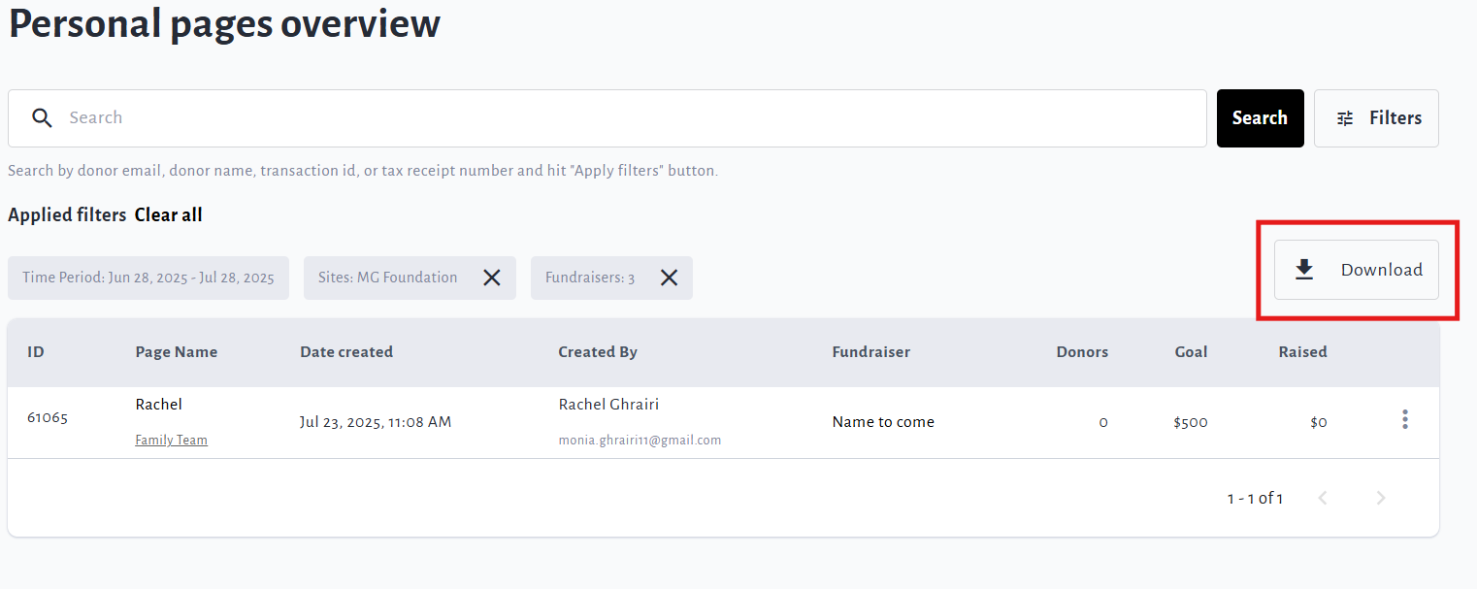1477x589 pixels.
Task: Open the Filters panel
Action: pyautogui.click(x=1376, y=118)
